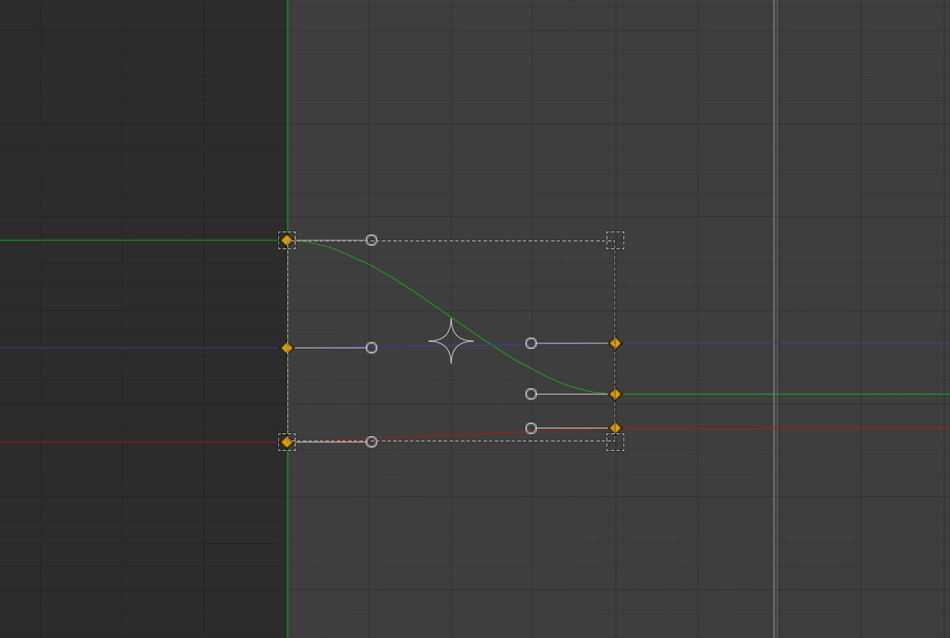Select the blue curve's ending keyframe diamond
Image resolution: width=950 pixels, height=638 pixels.
pos(616,343)
